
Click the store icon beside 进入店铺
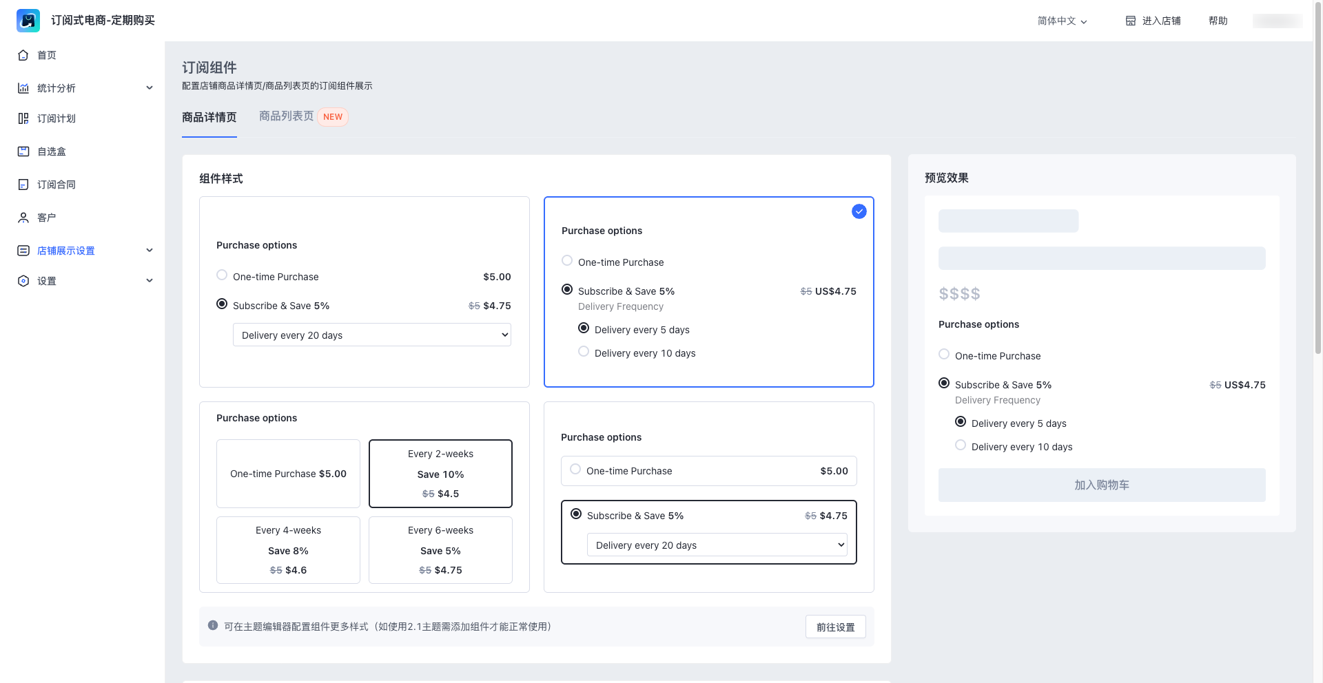tap(1131, 21)
